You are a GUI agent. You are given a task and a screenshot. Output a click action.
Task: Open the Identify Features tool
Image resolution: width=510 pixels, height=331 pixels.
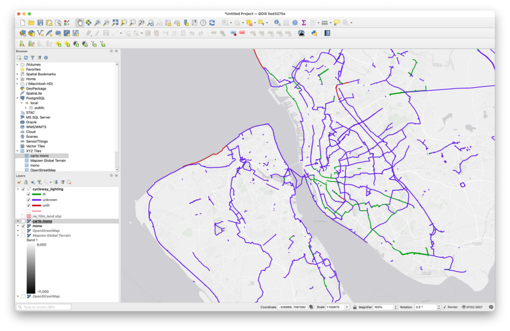[276, 23]
